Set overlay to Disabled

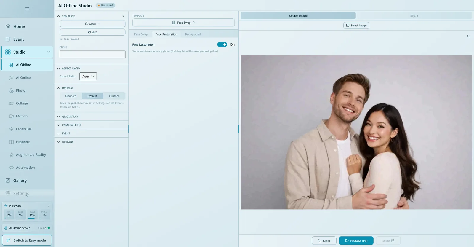point(71,96)
